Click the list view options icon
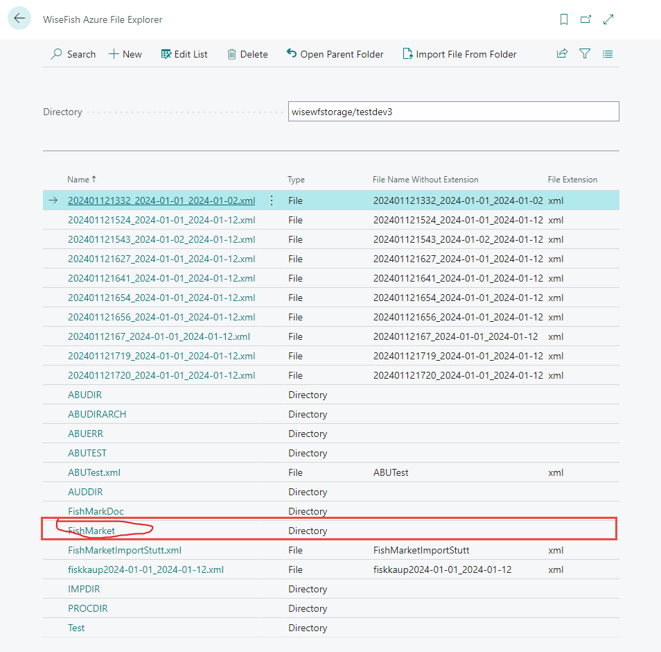This screenshot has width=661, height=652. pos(608,54)
